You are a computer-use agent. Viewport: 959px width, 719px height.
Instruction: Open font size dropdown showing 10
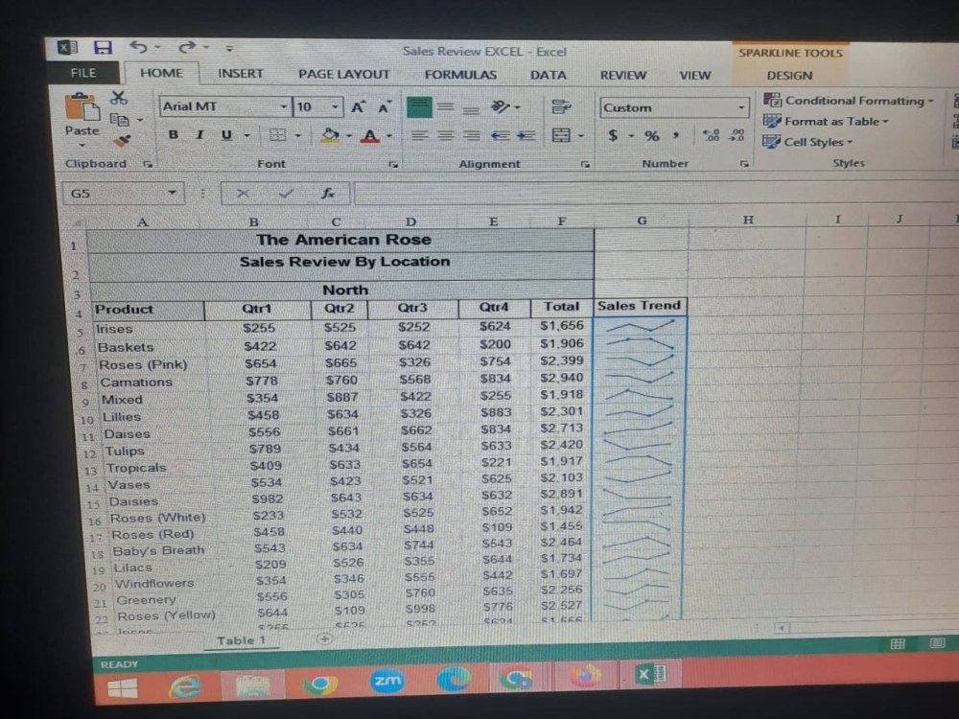[x=335, y=107]
